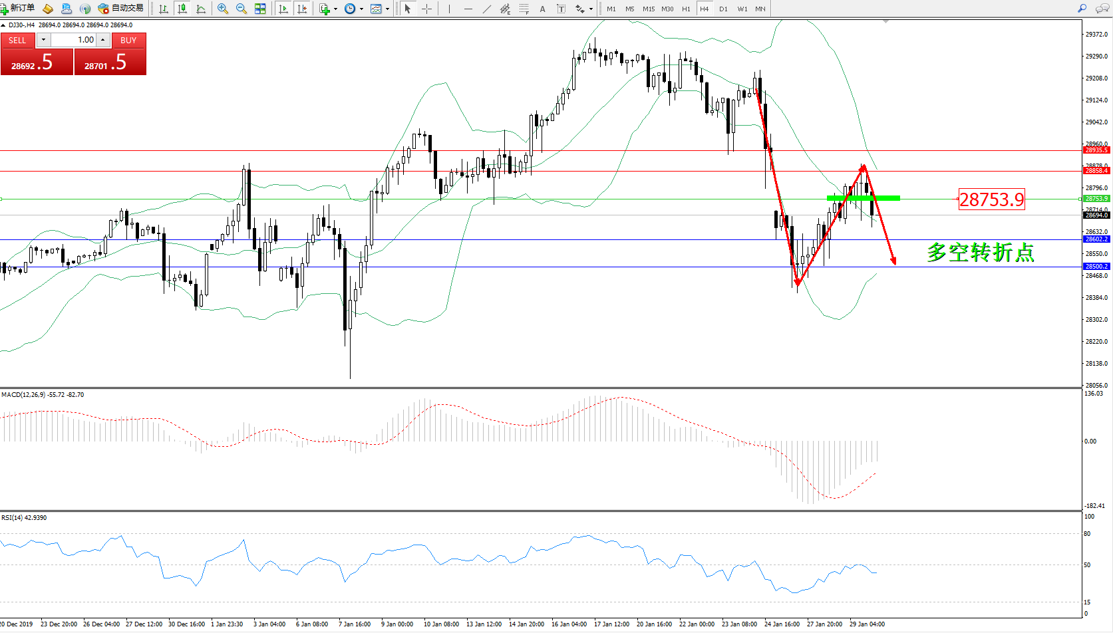Toggle chart auto scroll

[283, 9]
